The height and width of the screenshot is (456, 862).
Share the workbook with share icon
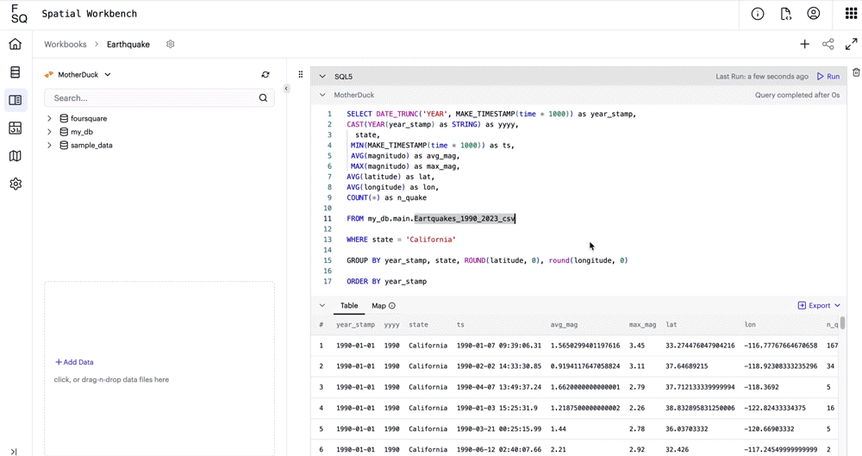tap(828, 44)
